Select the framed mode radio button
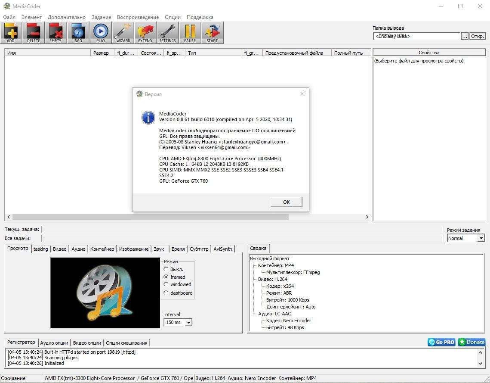 click(x=166, y=277)
